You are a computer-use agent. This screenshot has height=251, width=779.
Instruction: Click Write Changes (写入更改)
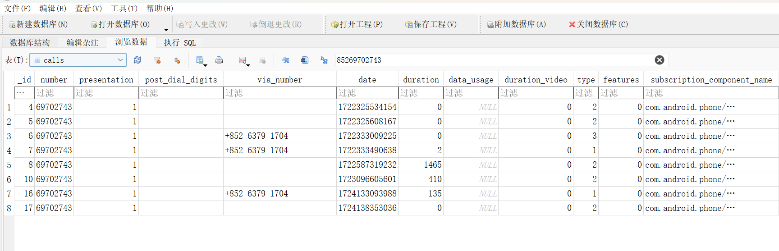pyautogui.click(x=202, y=24)
